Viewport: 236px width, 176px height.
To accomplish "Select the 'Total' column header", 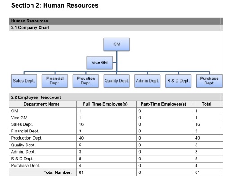I will pos(206,104).
